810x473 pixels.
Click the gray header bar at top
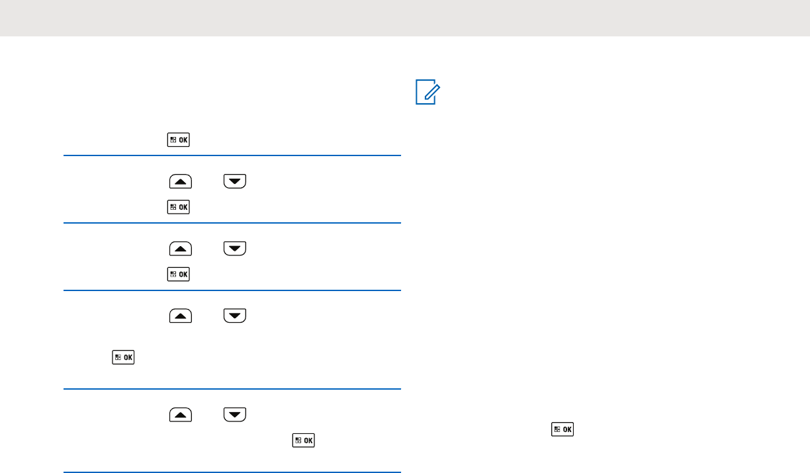coord(405,18)
